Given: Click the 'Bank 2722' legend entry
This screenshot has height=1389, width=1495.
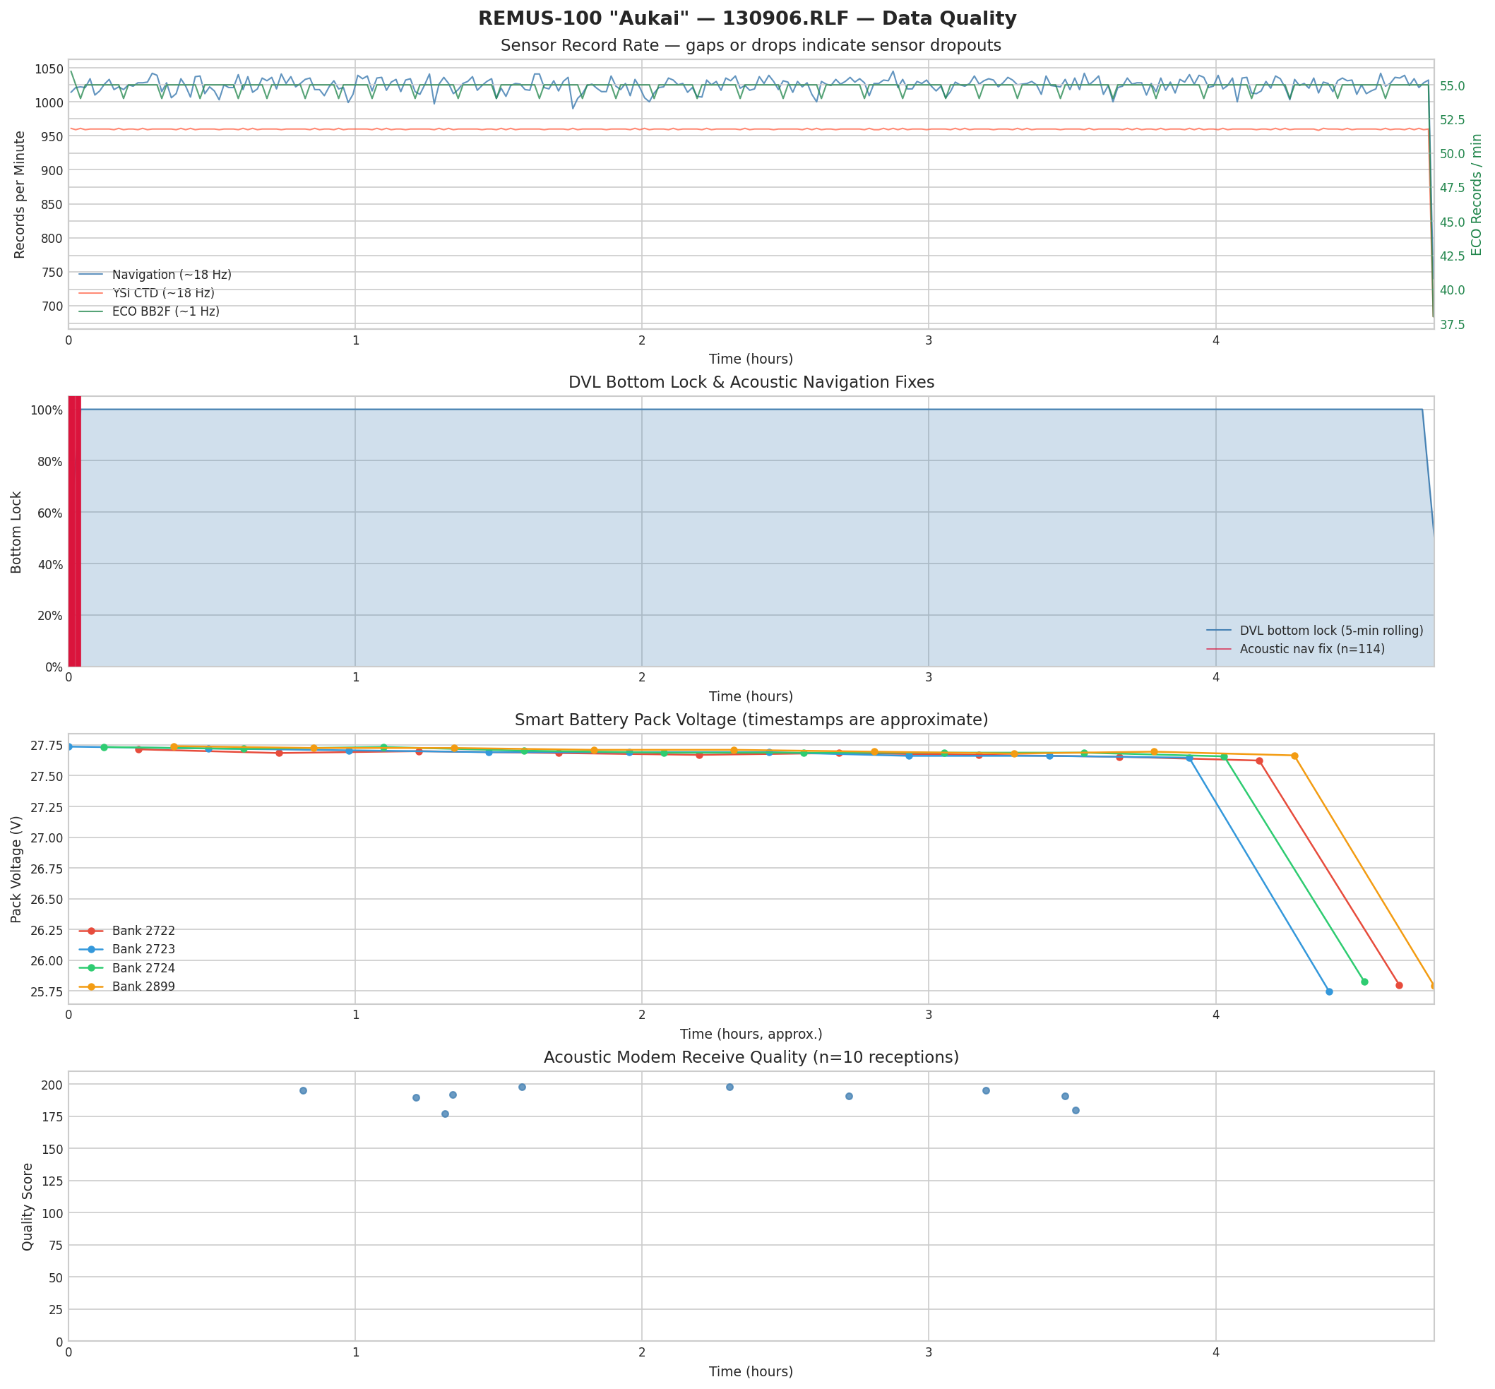Looking at the screenshot, I should [127, 931].
